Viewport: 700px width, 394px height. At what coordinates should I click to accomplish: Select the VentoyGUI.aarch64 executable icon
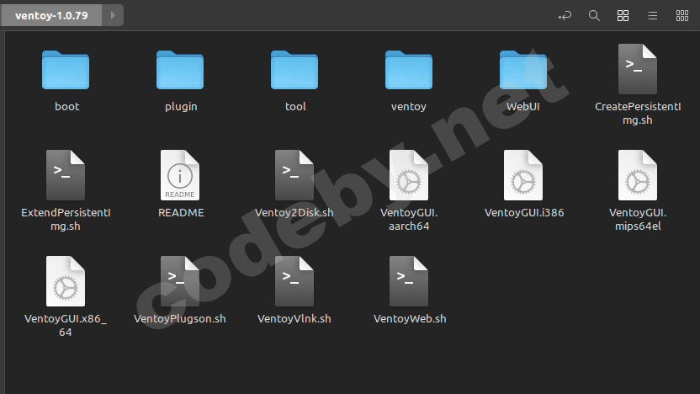tap(409, 175)
